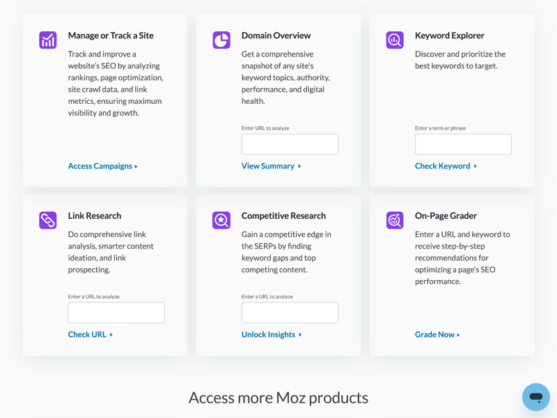Click the Manage or Track a Site heading
The height and width of the screenshot is (418, 557).
pos(111,36)
